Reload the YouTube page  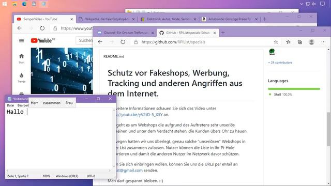point(42,28)
